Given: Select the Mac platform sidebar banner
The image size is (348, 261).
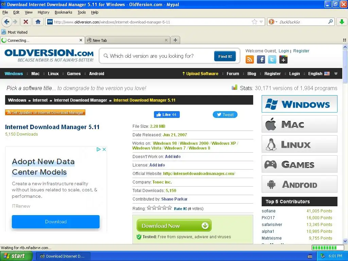Looking at the screenshot, I should 299,124.
